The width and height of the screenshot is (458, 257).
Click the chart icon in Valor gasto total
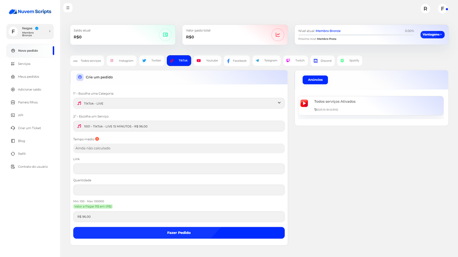point(278,35)
